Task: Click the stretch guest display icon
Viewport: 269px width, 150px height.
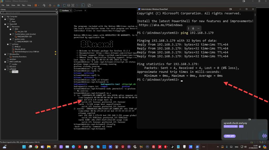Action: 89,5
